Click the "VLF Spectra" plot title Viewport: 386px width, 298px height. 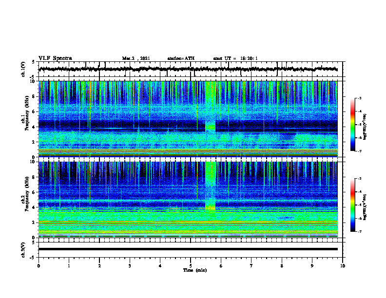[x=55, y=58]
